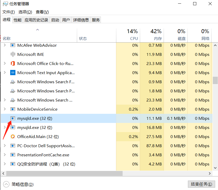Expand the highlighted mysqld.exe process entry
This screenshot has width=218, height=190.
click(x=5, y=118)
